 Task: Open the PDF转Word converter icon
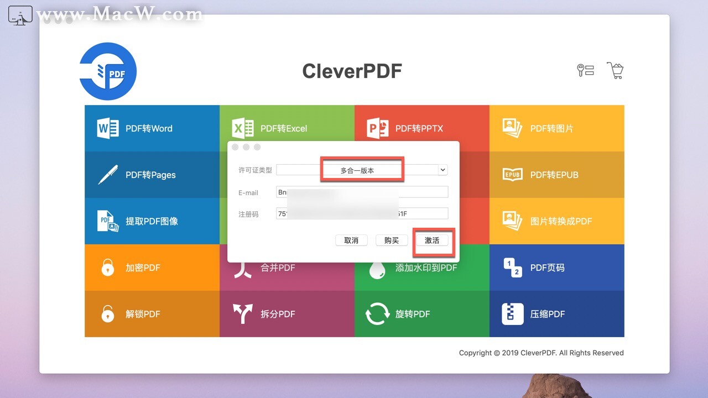tap(108, 128)
